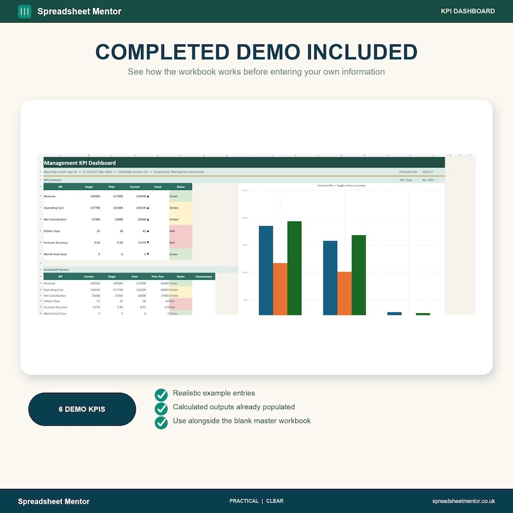Viewport: 513px width, 513px height.
Task: Click the orange bar in the second chart group
Action: pos(344,293)
